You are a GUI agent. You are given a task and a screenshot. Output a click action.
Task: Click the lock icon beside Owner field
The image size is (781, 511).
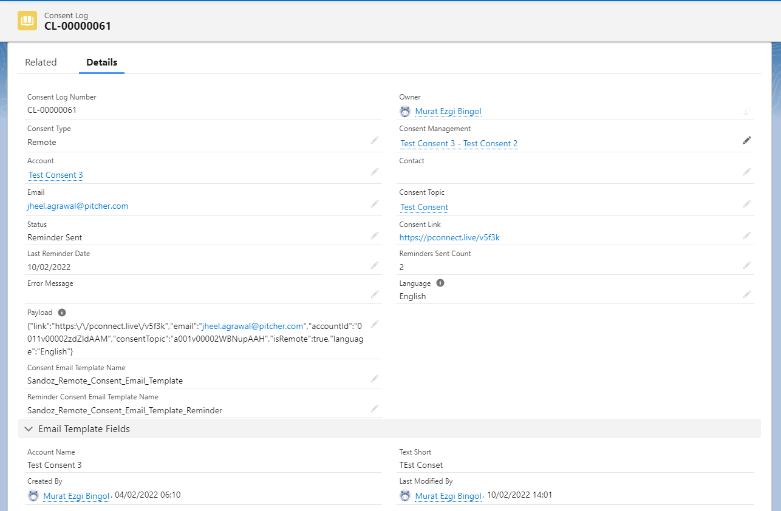click(747, 111)
